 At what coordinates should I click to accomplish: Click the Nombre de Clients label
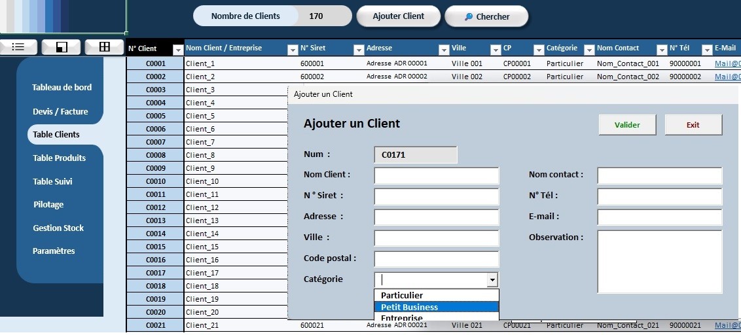point(245,16)
